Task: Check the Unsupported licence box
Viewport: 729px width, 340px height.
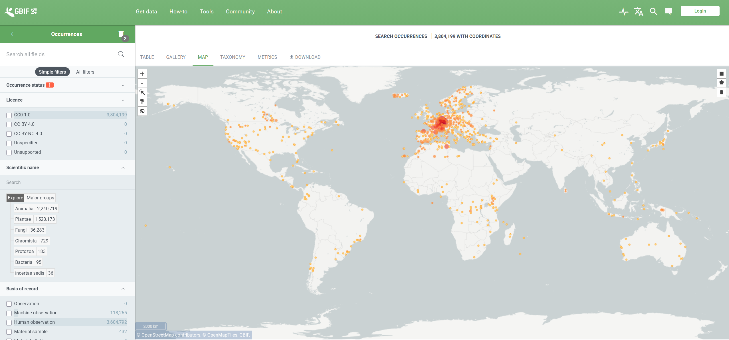Action: tap(9, 152)
